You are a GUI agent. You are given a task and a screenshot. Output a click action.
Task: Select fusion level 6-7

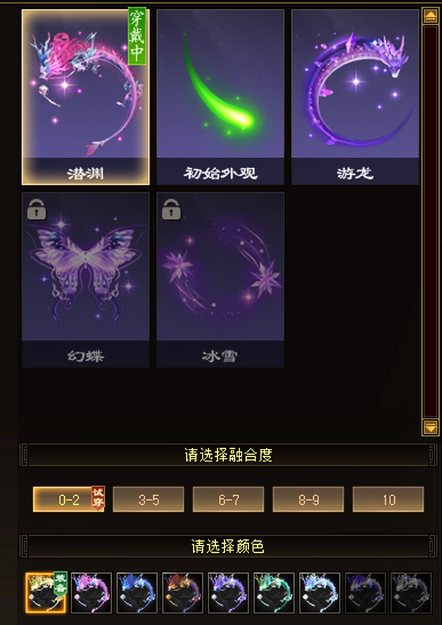pyautogui.click(x=228, y=500)
